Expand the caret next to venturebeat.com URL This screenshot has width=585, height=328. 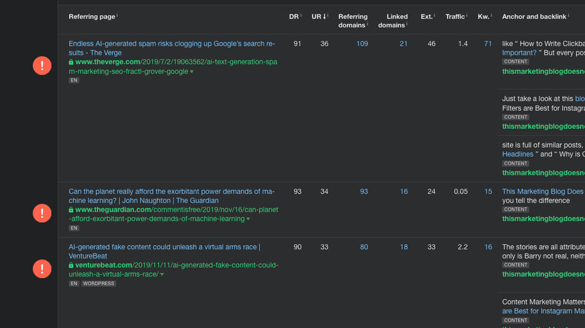click(x=162, y=275)
